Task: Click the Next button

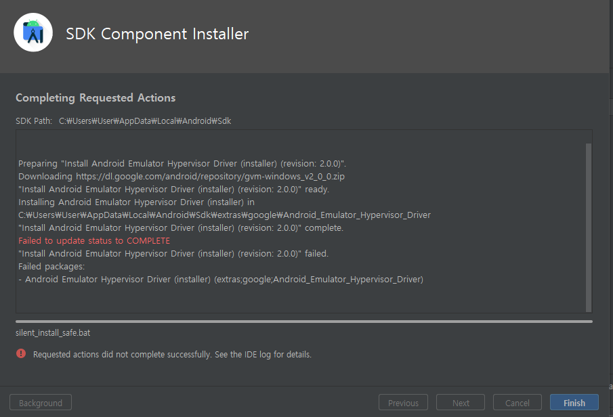Action: (x=461, y=403)
